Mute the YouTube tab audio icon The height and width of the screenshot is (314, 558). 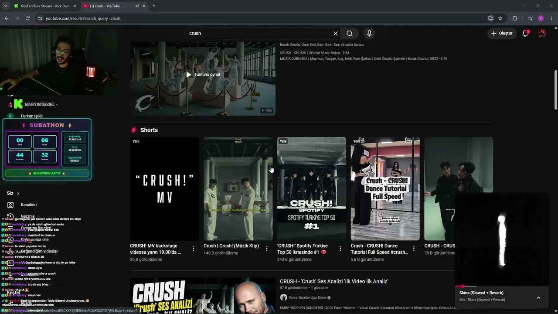point(136,6)
